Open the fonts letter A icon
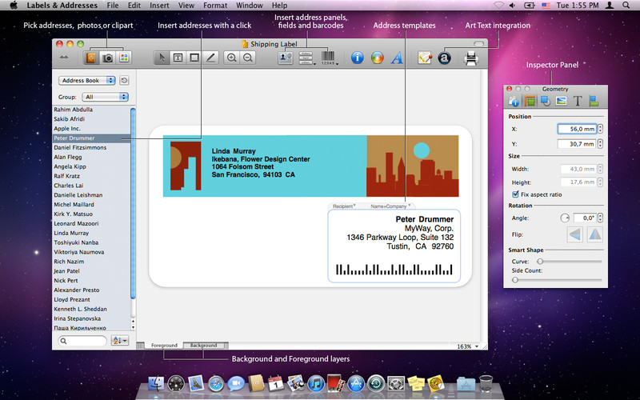 (x=397, y=58)
